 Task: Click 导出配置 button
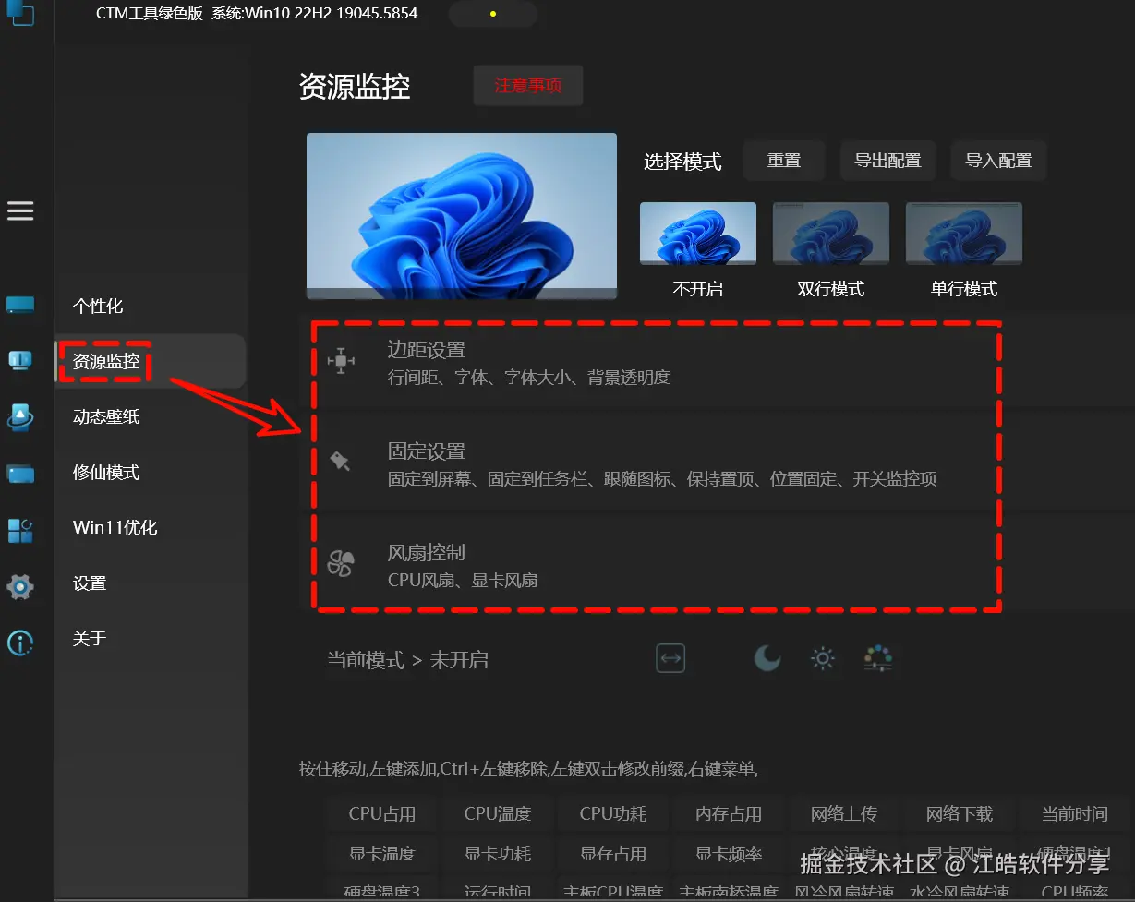coord(887,161)
